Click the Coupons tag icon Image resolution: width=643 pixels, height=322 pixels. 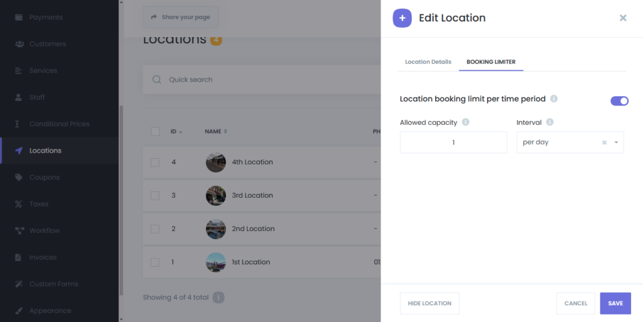[18, 178]
